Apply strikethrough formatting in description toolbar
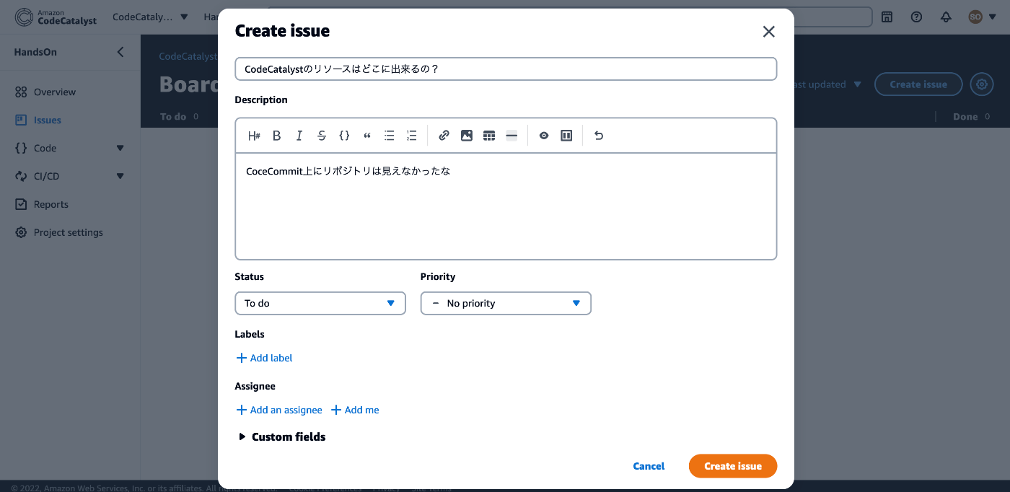Screen dimensions: 1010x492 [322, 136]
